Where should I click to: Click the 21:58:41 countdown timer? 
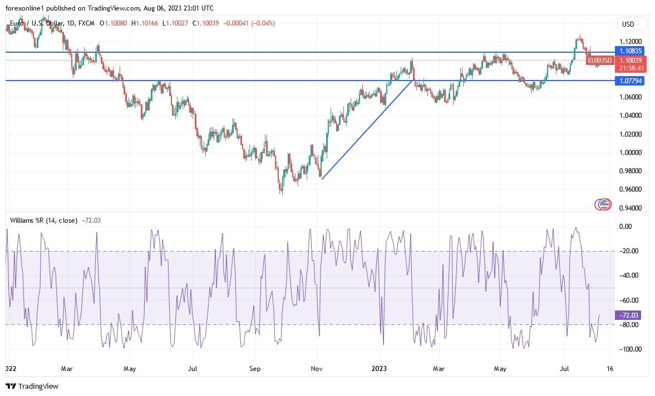(x=631, y=68)
